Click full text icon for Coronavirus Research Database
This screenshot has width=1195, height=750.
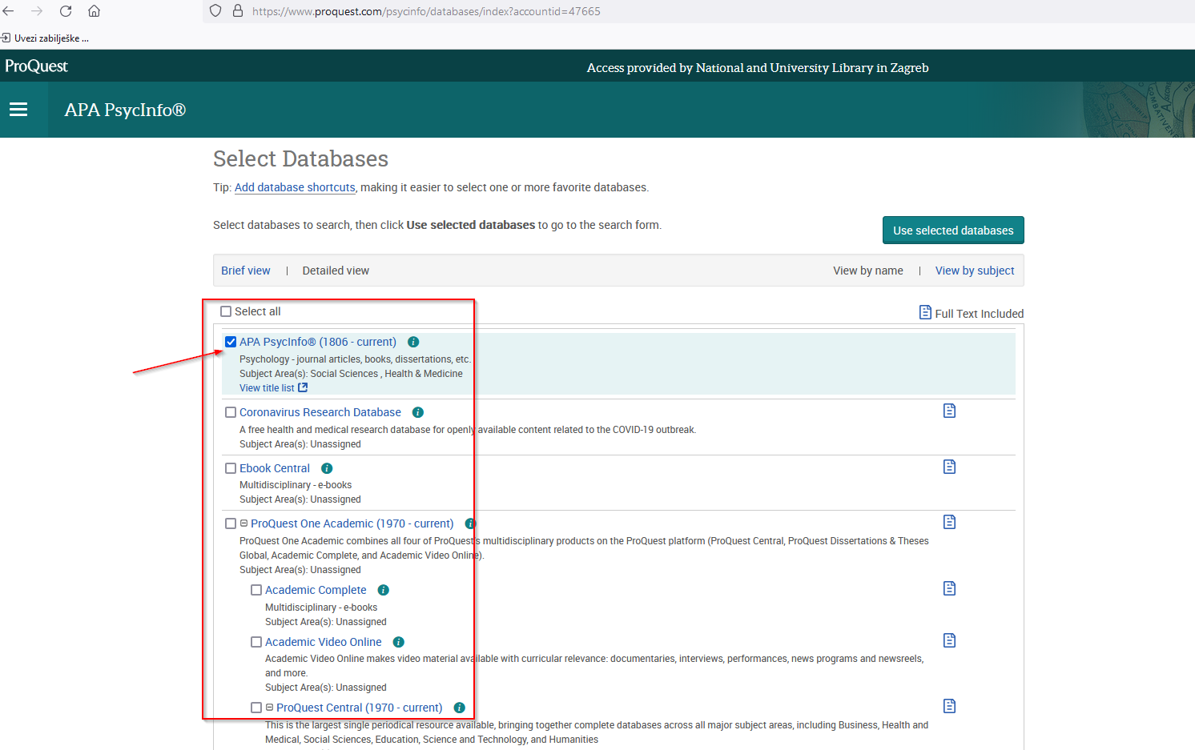[x=949, y=411]
